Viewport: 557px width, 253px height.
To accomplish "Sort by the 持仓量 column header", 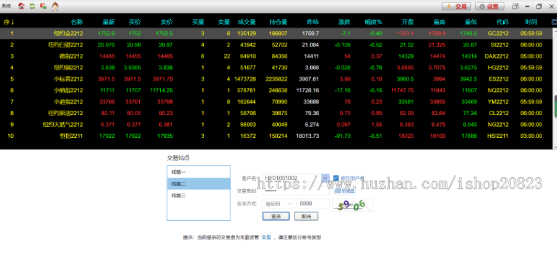I will point(278,22).
